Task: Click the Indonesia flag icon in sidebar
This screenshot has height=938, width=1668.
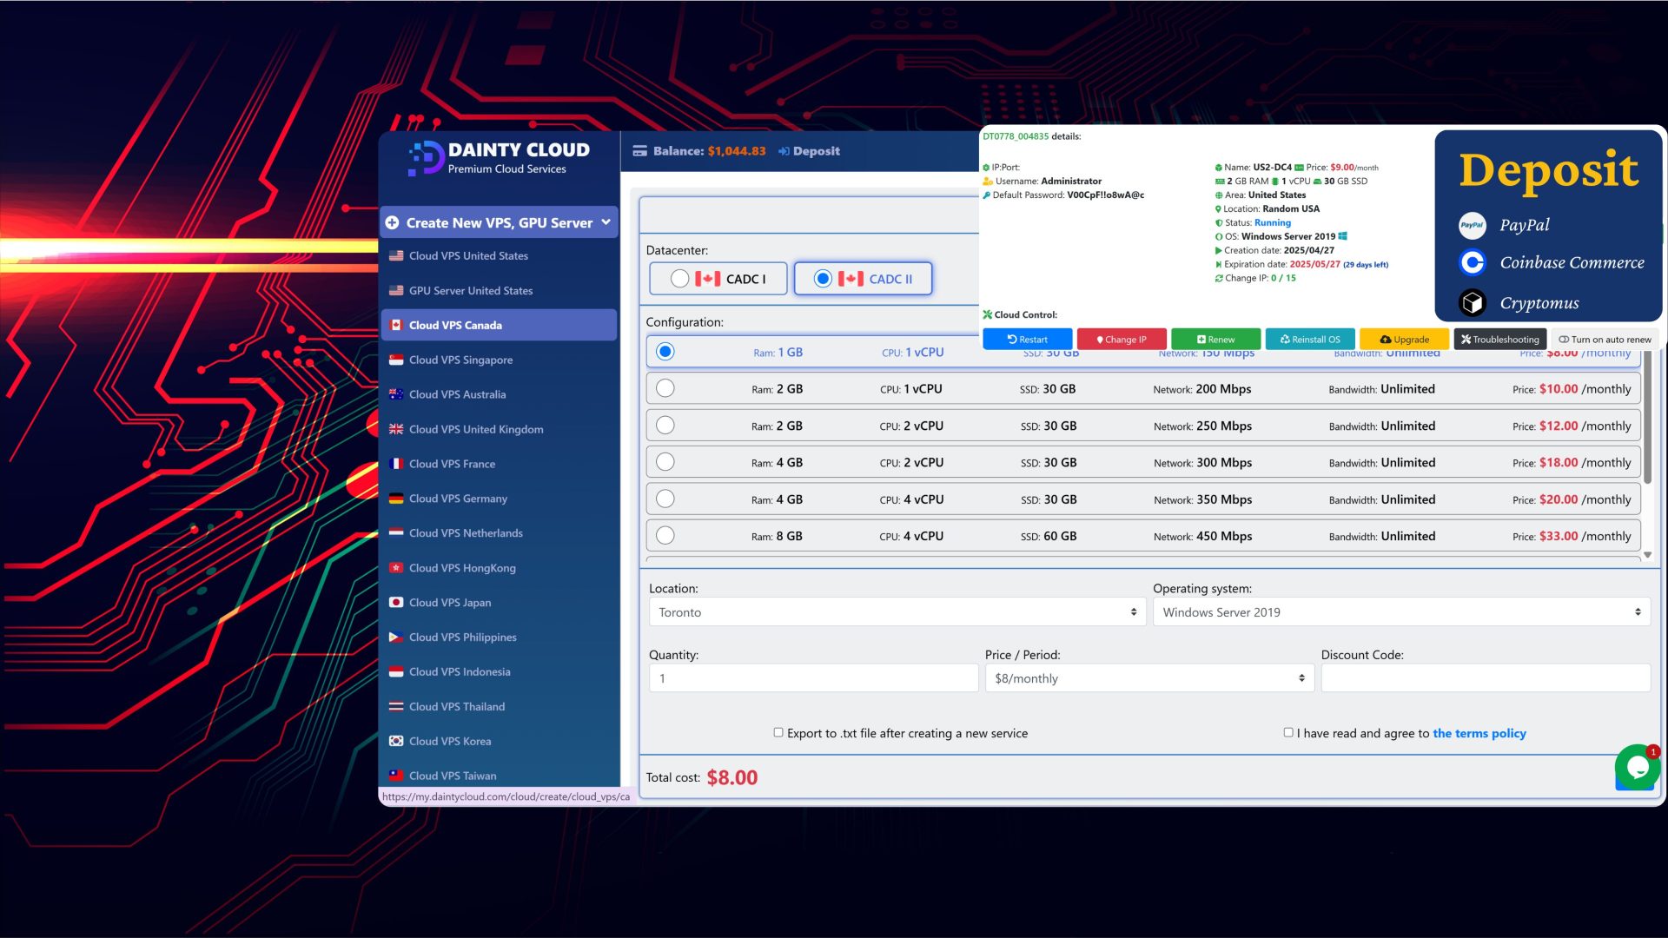Action: (396, 672)
